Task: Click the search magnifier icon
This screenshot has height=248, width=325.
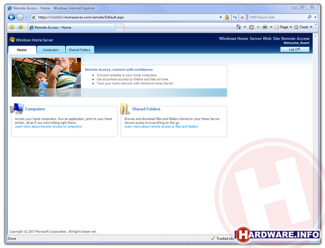Action: coord(310,17)
